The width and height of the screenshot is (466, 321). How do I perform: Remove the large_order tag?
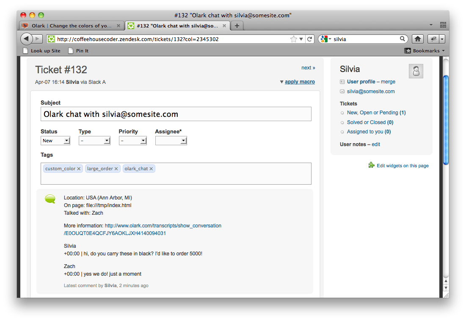116,169
